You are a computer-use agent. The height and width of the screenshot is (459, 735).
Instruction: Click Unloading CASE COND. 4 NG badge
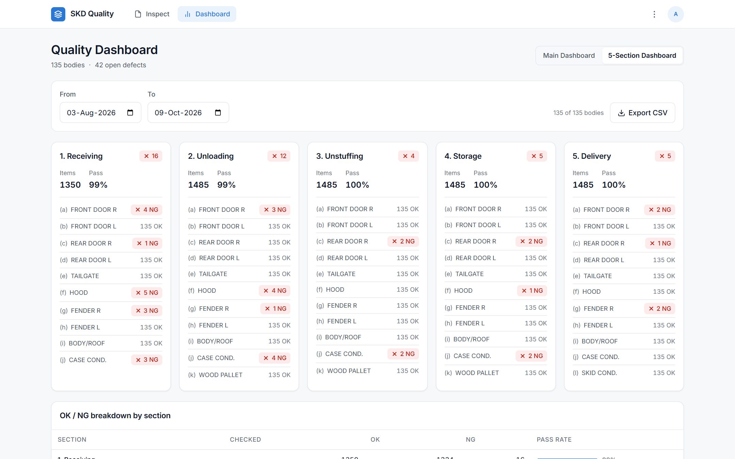(275, 358)
